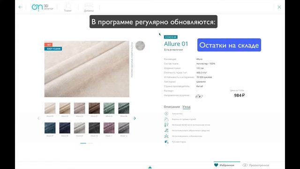Show previous swatches with the left arrow

pyautogui.click(x=39, y=118)
